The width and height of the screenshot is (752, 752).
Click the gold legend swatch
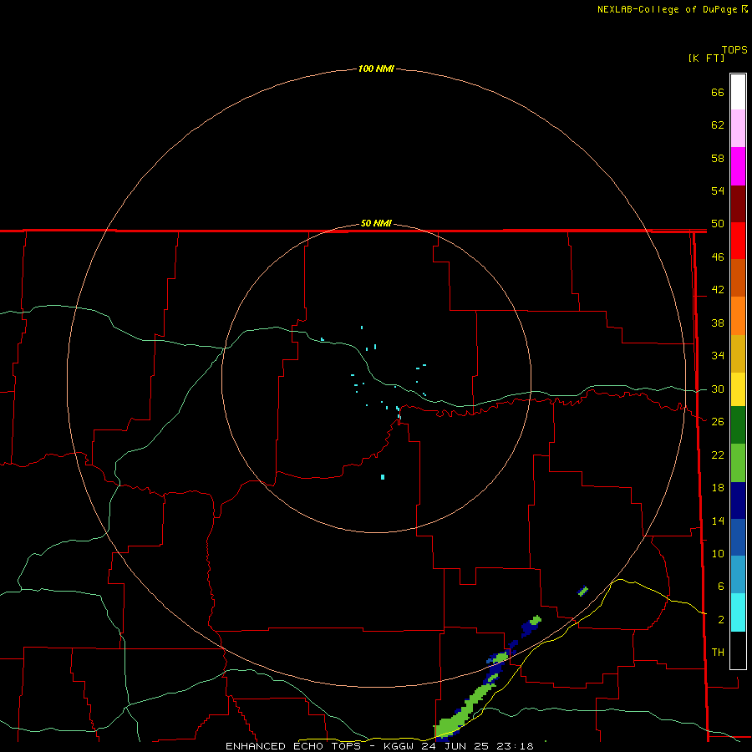coord(738,353)
